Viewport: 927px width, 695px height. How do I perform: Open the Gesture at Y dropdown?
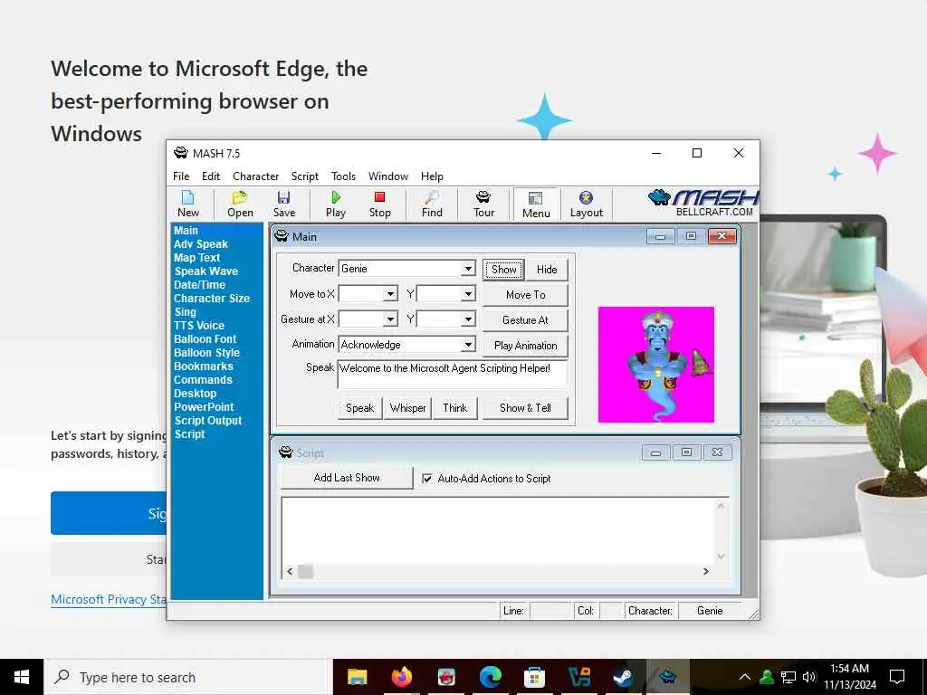point(468,319)
